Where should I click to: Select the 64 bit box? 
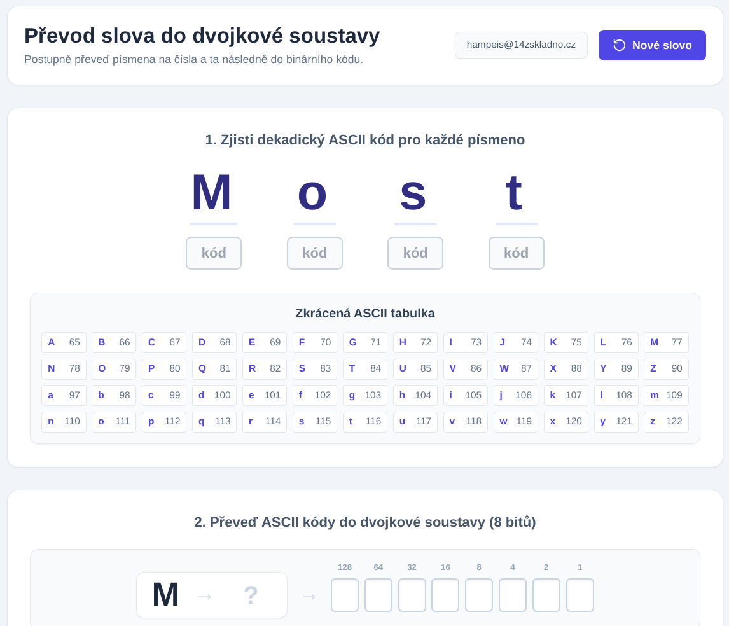click(x=378, y=595)
